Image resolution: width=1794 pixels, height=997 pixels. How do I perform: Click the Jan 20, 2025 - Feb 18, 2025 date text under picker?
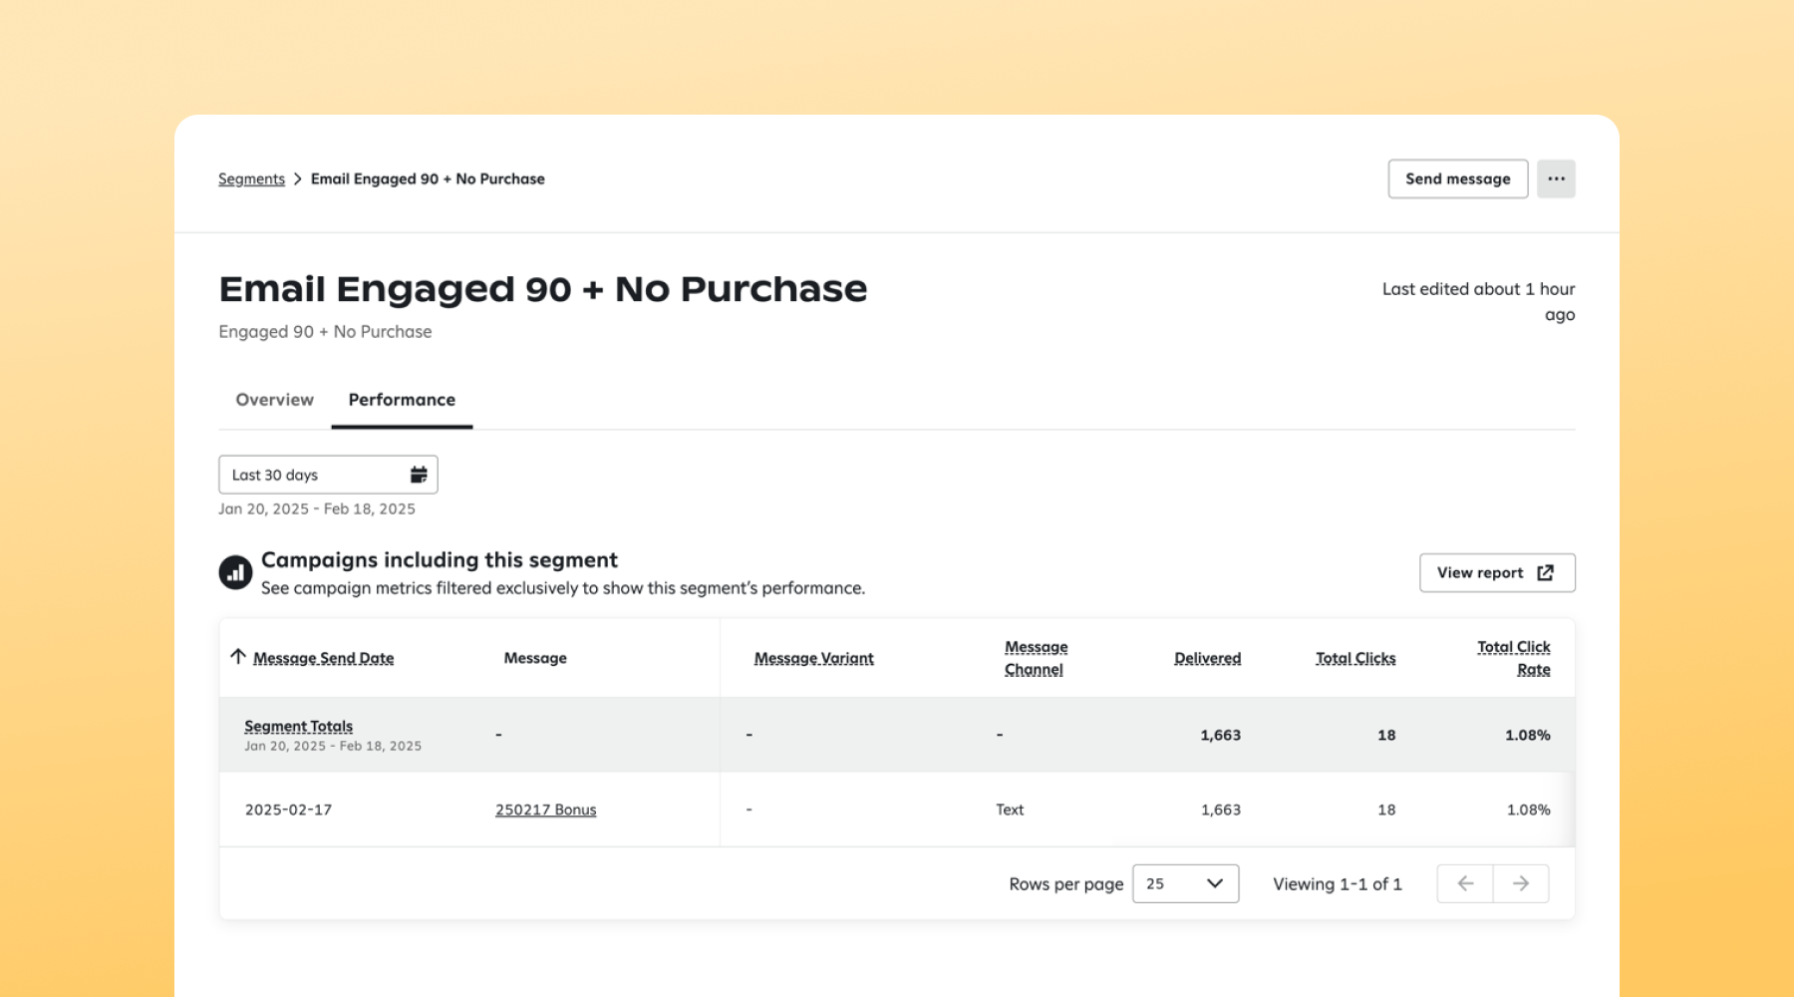tap(317, 508)
